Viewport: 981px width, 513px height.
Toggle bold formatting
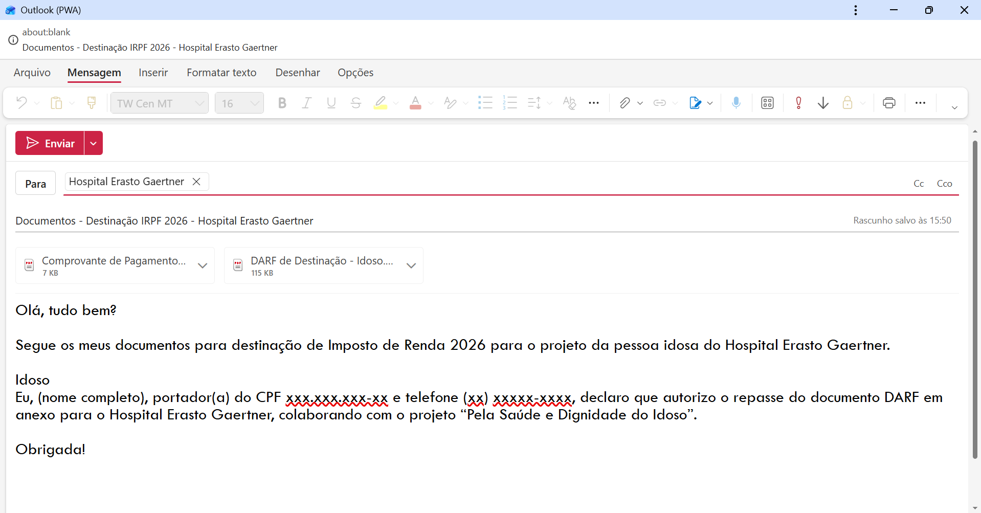282,103
